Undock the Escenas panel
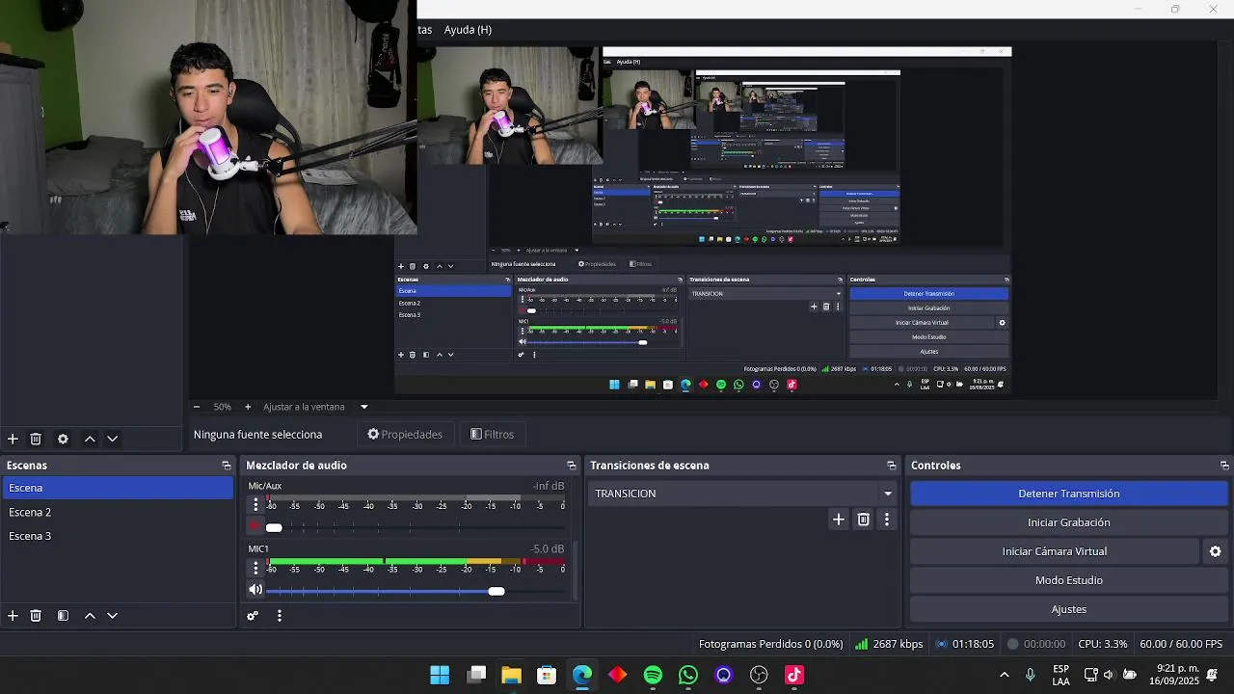 click(227, 466)
